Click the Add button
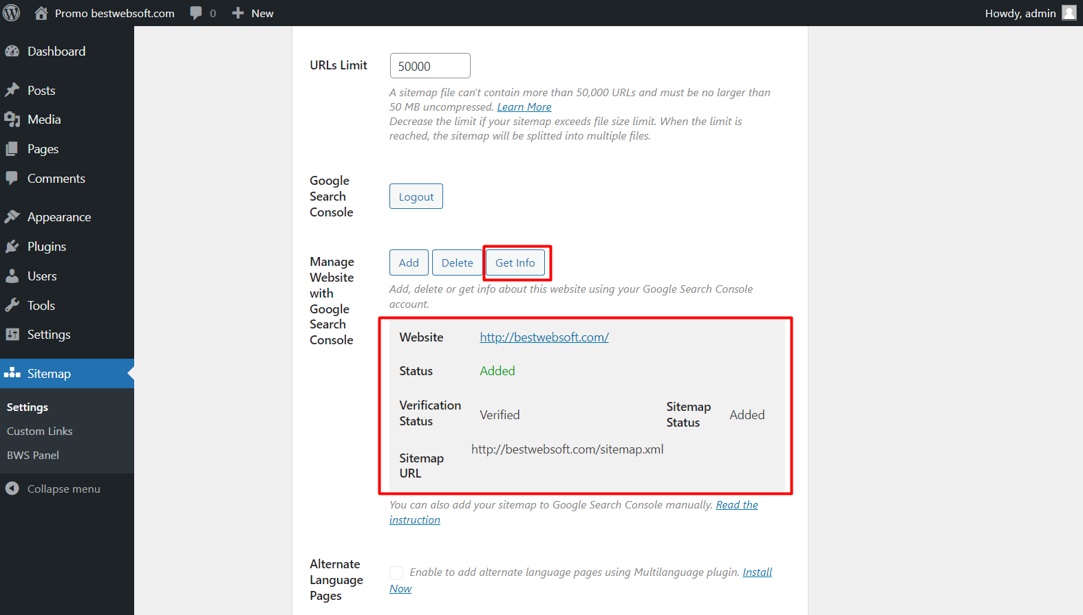The width and height of the screenshot is (1083, 615). [x=409, y=262]
